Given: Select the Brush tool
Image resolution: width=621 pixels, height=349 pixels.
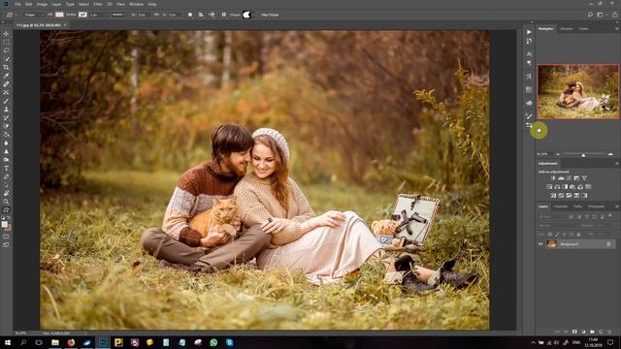Looking at the screenshot, I should pyautogui.click(x=6, y=101).
